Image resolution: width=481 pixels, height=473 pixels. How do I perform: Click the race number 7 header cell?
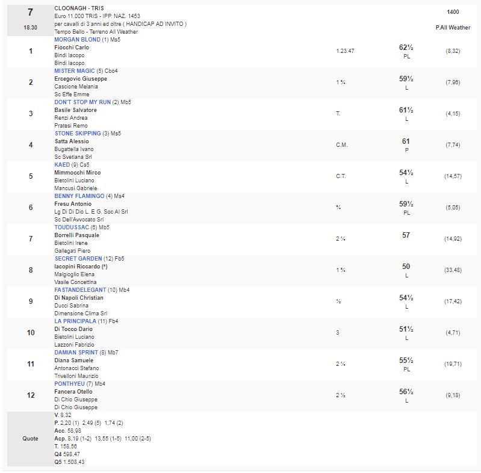[x=30, y=13]
